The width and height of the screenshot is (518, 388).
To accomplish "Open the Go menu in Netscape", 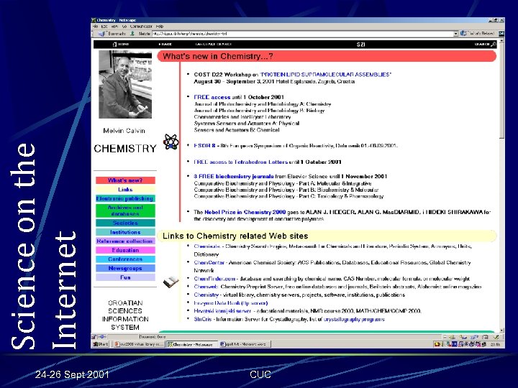I will tap(124, 26).
